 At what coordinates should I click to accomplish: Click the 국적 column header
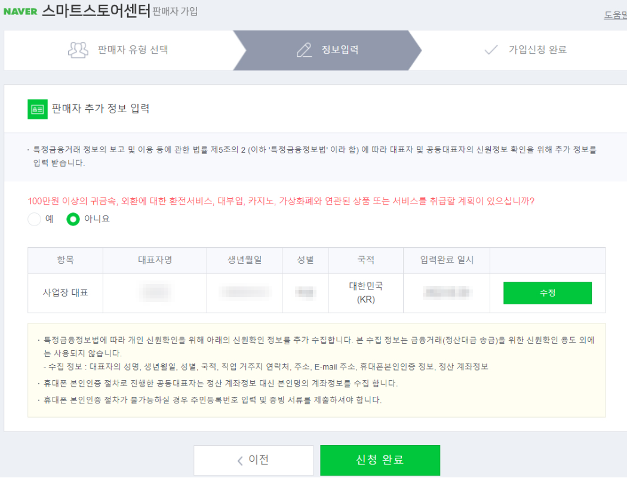tap(366, 260)
